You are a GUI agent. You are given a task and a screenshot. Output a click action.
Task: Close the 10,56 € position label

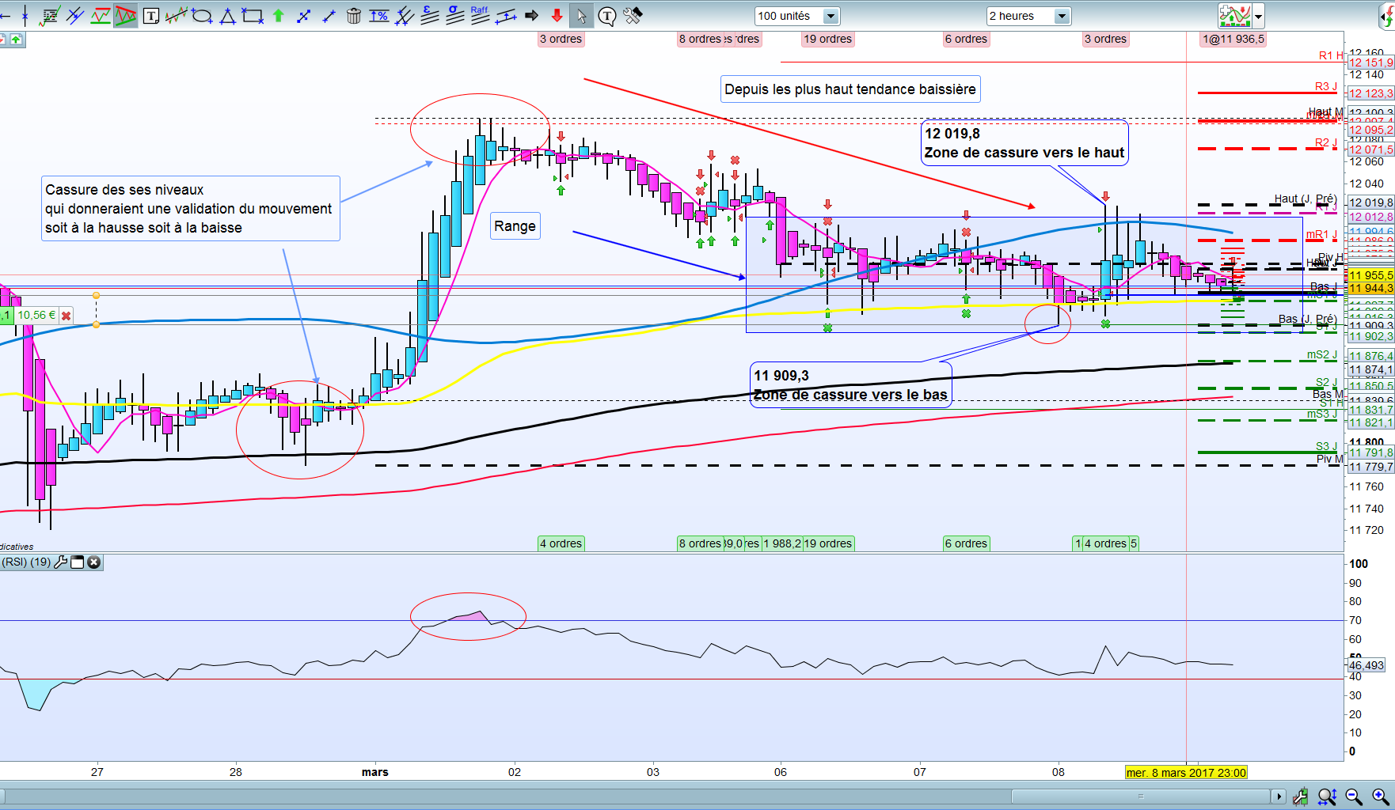(67, 316)
